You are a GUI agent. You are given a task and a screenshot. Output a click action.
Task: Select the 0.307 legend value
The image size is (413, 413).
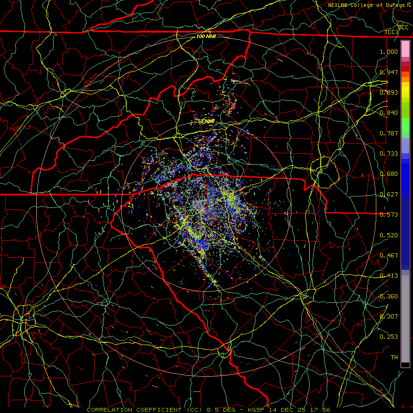[389, 317]
